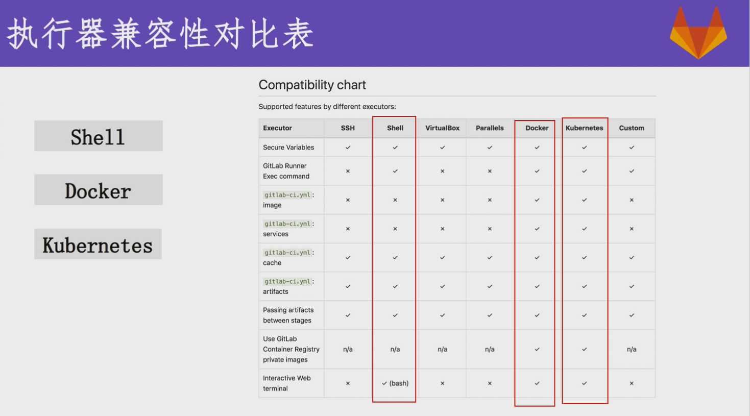The height and width of the screenshot is (416, 750).
Task: Click the Custom n/a cell for Container Registry
Action: [632, 349]
